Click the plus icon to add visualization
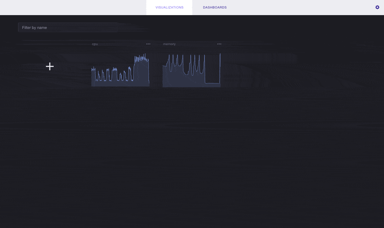 coord(50,67)
